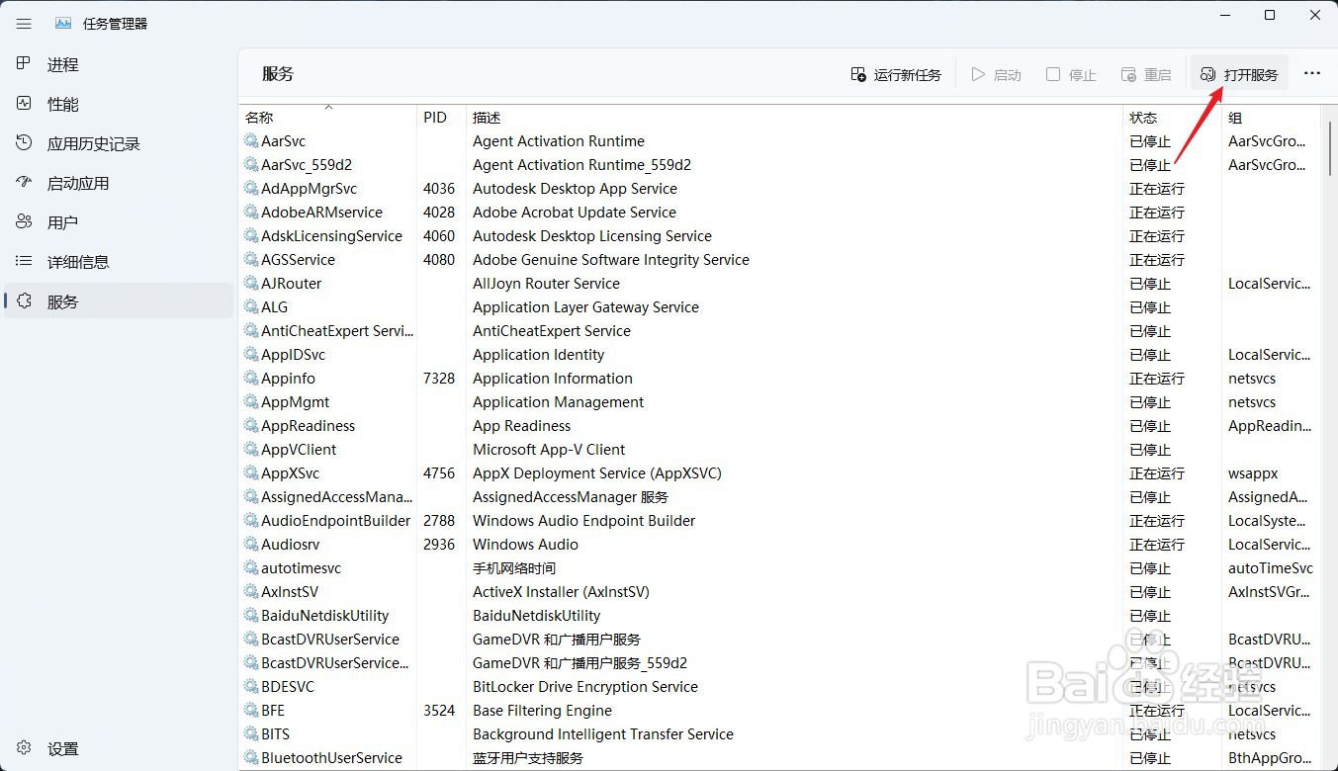Click the 运行新任务 button
This screenshot has height=771, width=1338.
point(896,74)
